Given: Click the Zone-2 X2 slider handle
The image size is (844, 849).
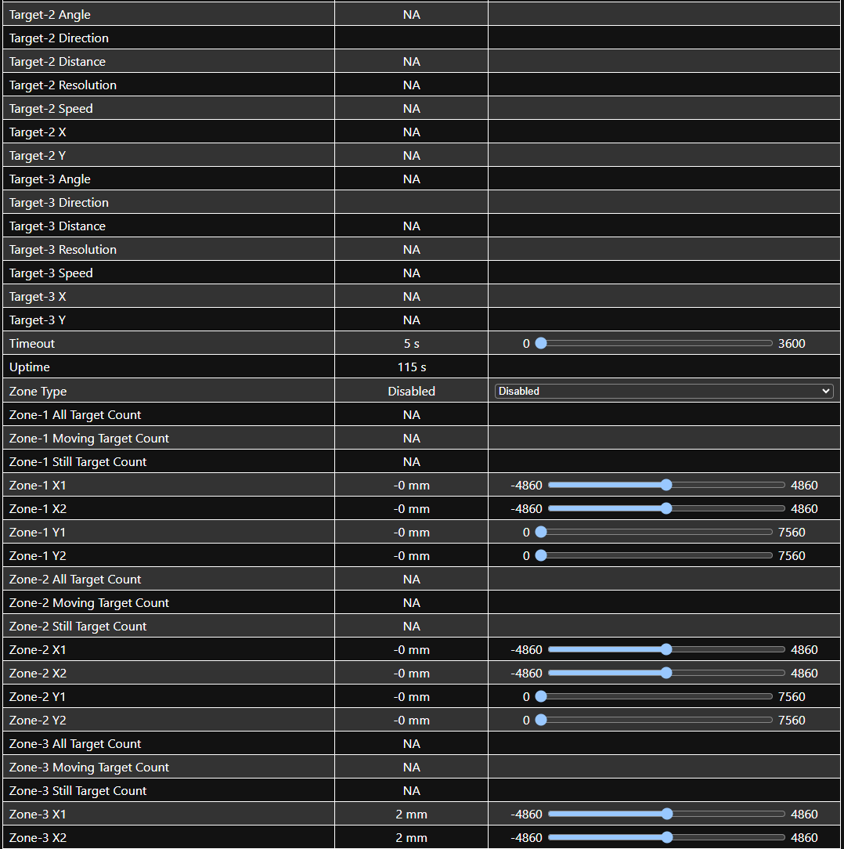Looking at the screenshot, I should point(666,673).
